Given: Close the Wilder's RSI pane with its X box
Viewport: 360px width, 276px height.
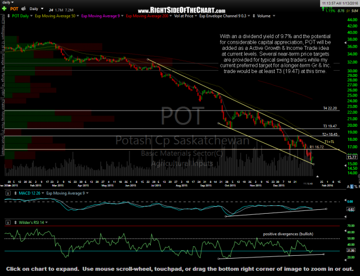Looking at the screenshot, I should (8, 222).
